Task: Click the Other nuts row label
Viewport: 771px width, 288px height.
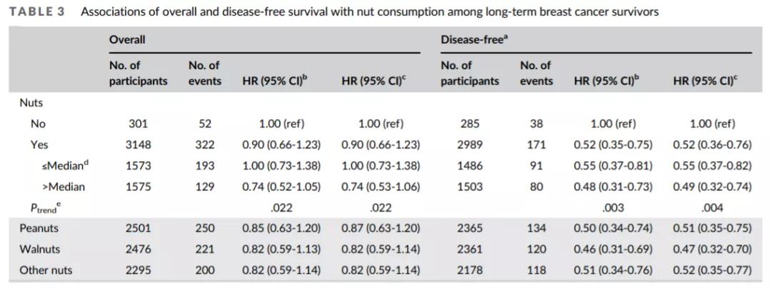Action: pos(46,270)
